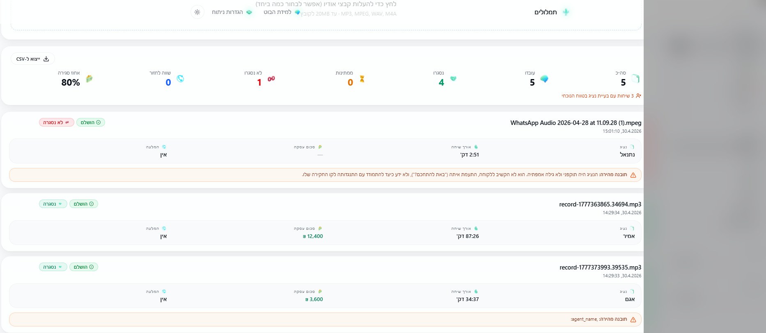Click the אחוז סגירה 80% stat icon
The image size is (766, 333).
coord(89,79)
